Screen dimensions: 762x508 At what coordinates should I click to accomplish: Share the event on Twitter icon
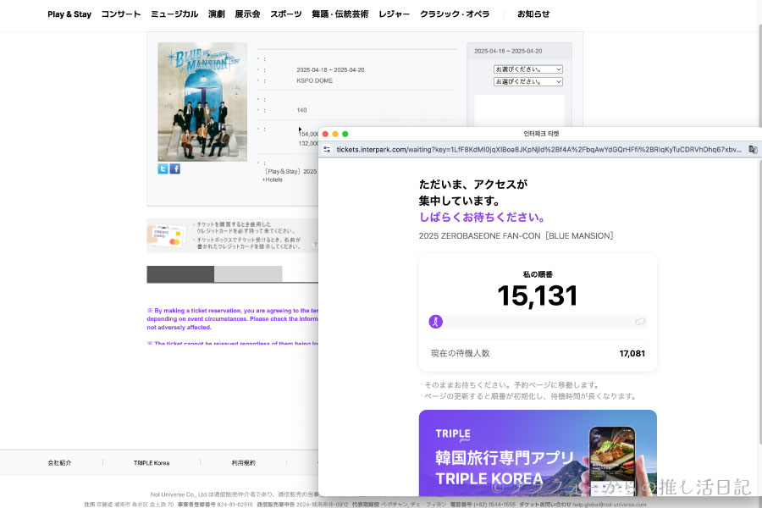coord(163,168)
